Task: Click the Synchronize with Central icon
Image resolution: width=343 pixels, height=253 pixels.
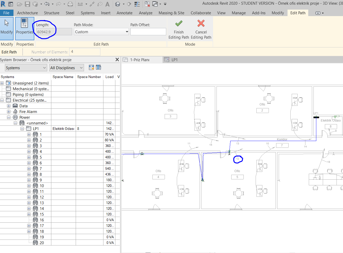Action: pos(35,4)
